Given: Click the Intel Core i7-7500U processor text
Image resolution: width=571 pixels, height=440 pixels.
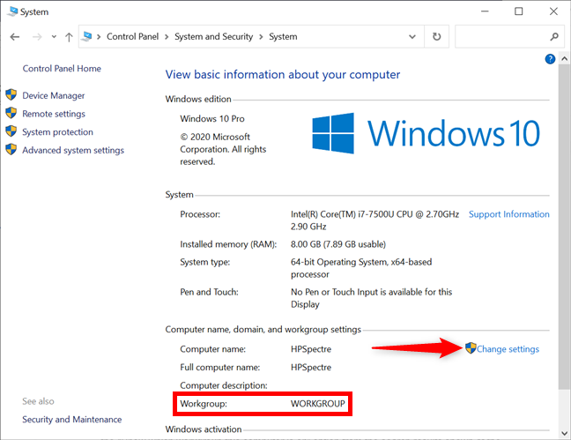Looking at the screenshot, I should (374, 220).
